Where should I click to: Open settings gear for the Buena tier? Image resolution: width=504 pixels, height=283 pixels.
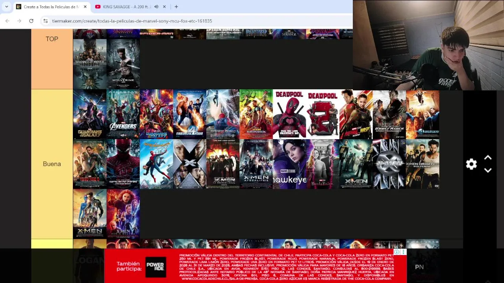471,164
